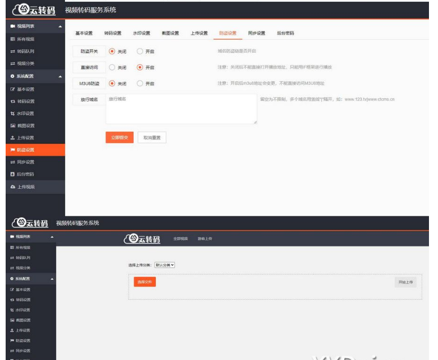Click the crop icon for 水印设置 in upper sidebar

point(12,114)
